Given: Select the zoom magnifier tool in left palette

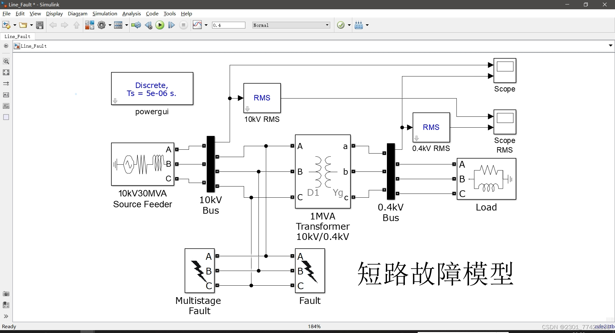Looking at the screenshot, I should 6,61.
